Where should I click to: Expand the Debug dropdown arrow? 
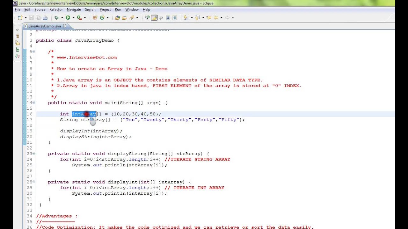(62, 18)
